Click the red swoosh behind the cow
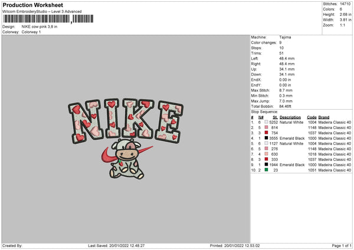The height and width of the screenshot is (250, 354). (109, 156)
